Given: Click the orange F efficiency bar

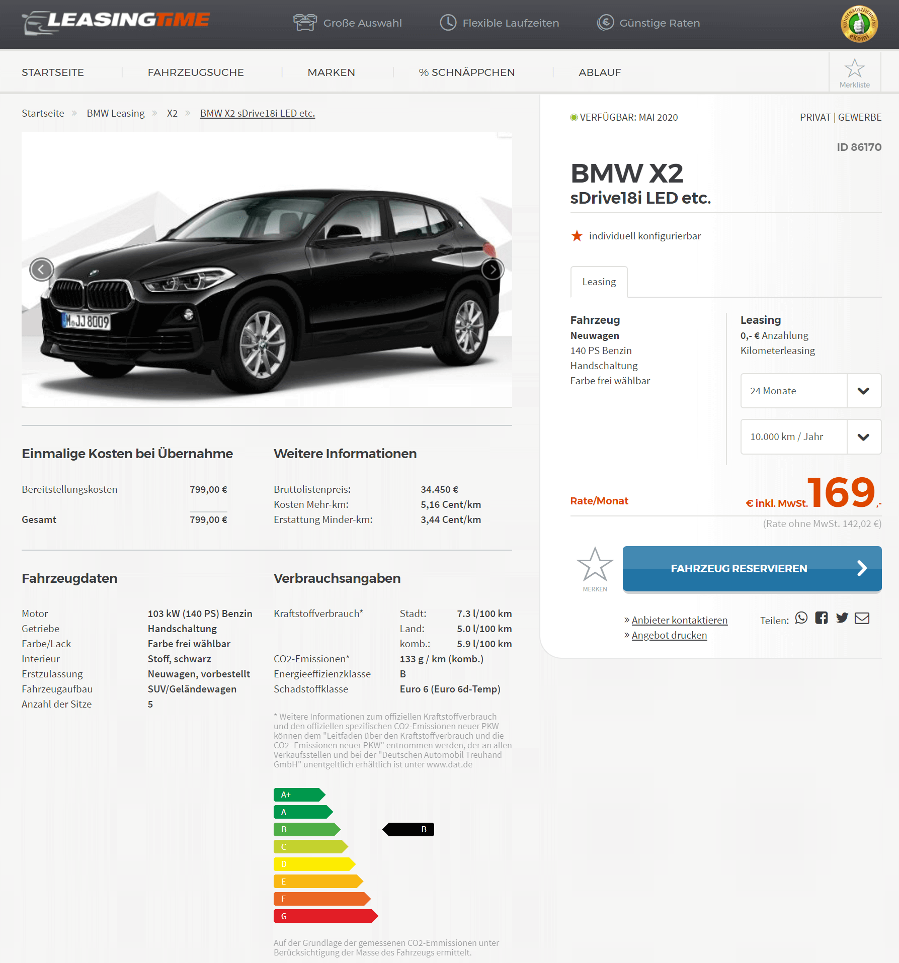Looking at the screenshot, I should click(x=322, y=899).
